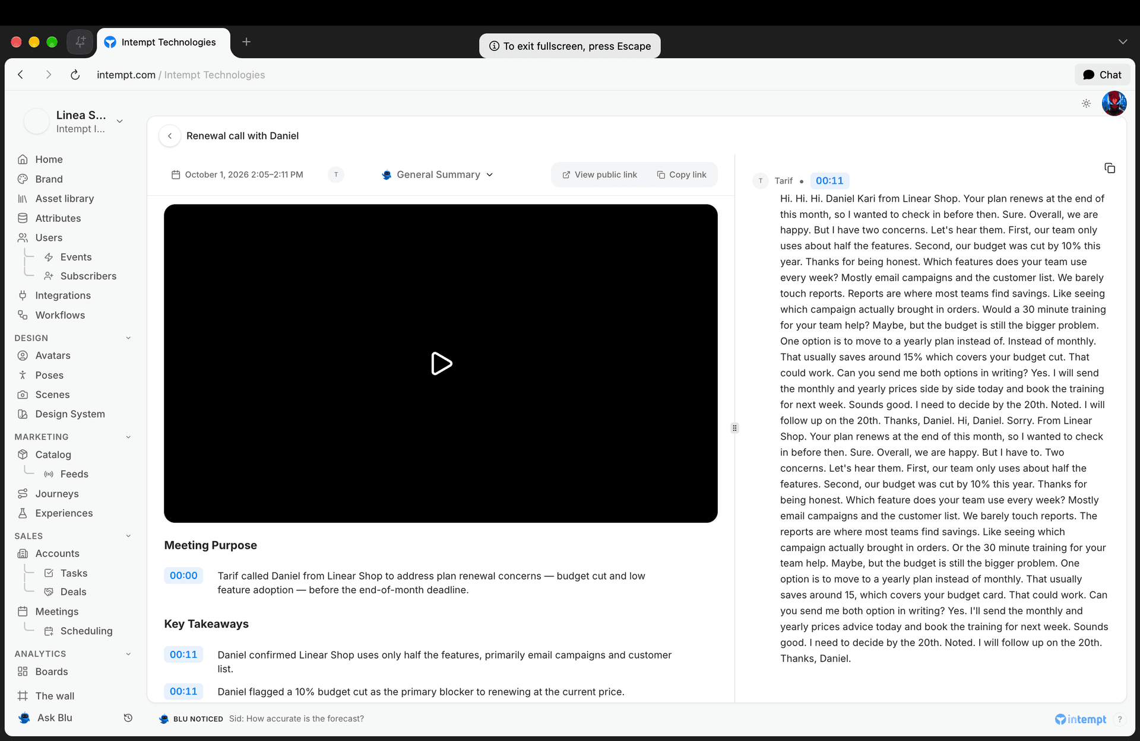Click the Integrations plug icon
This screenshot has height=741, width=1140.
pyautogui.click(x=23, y=295)
